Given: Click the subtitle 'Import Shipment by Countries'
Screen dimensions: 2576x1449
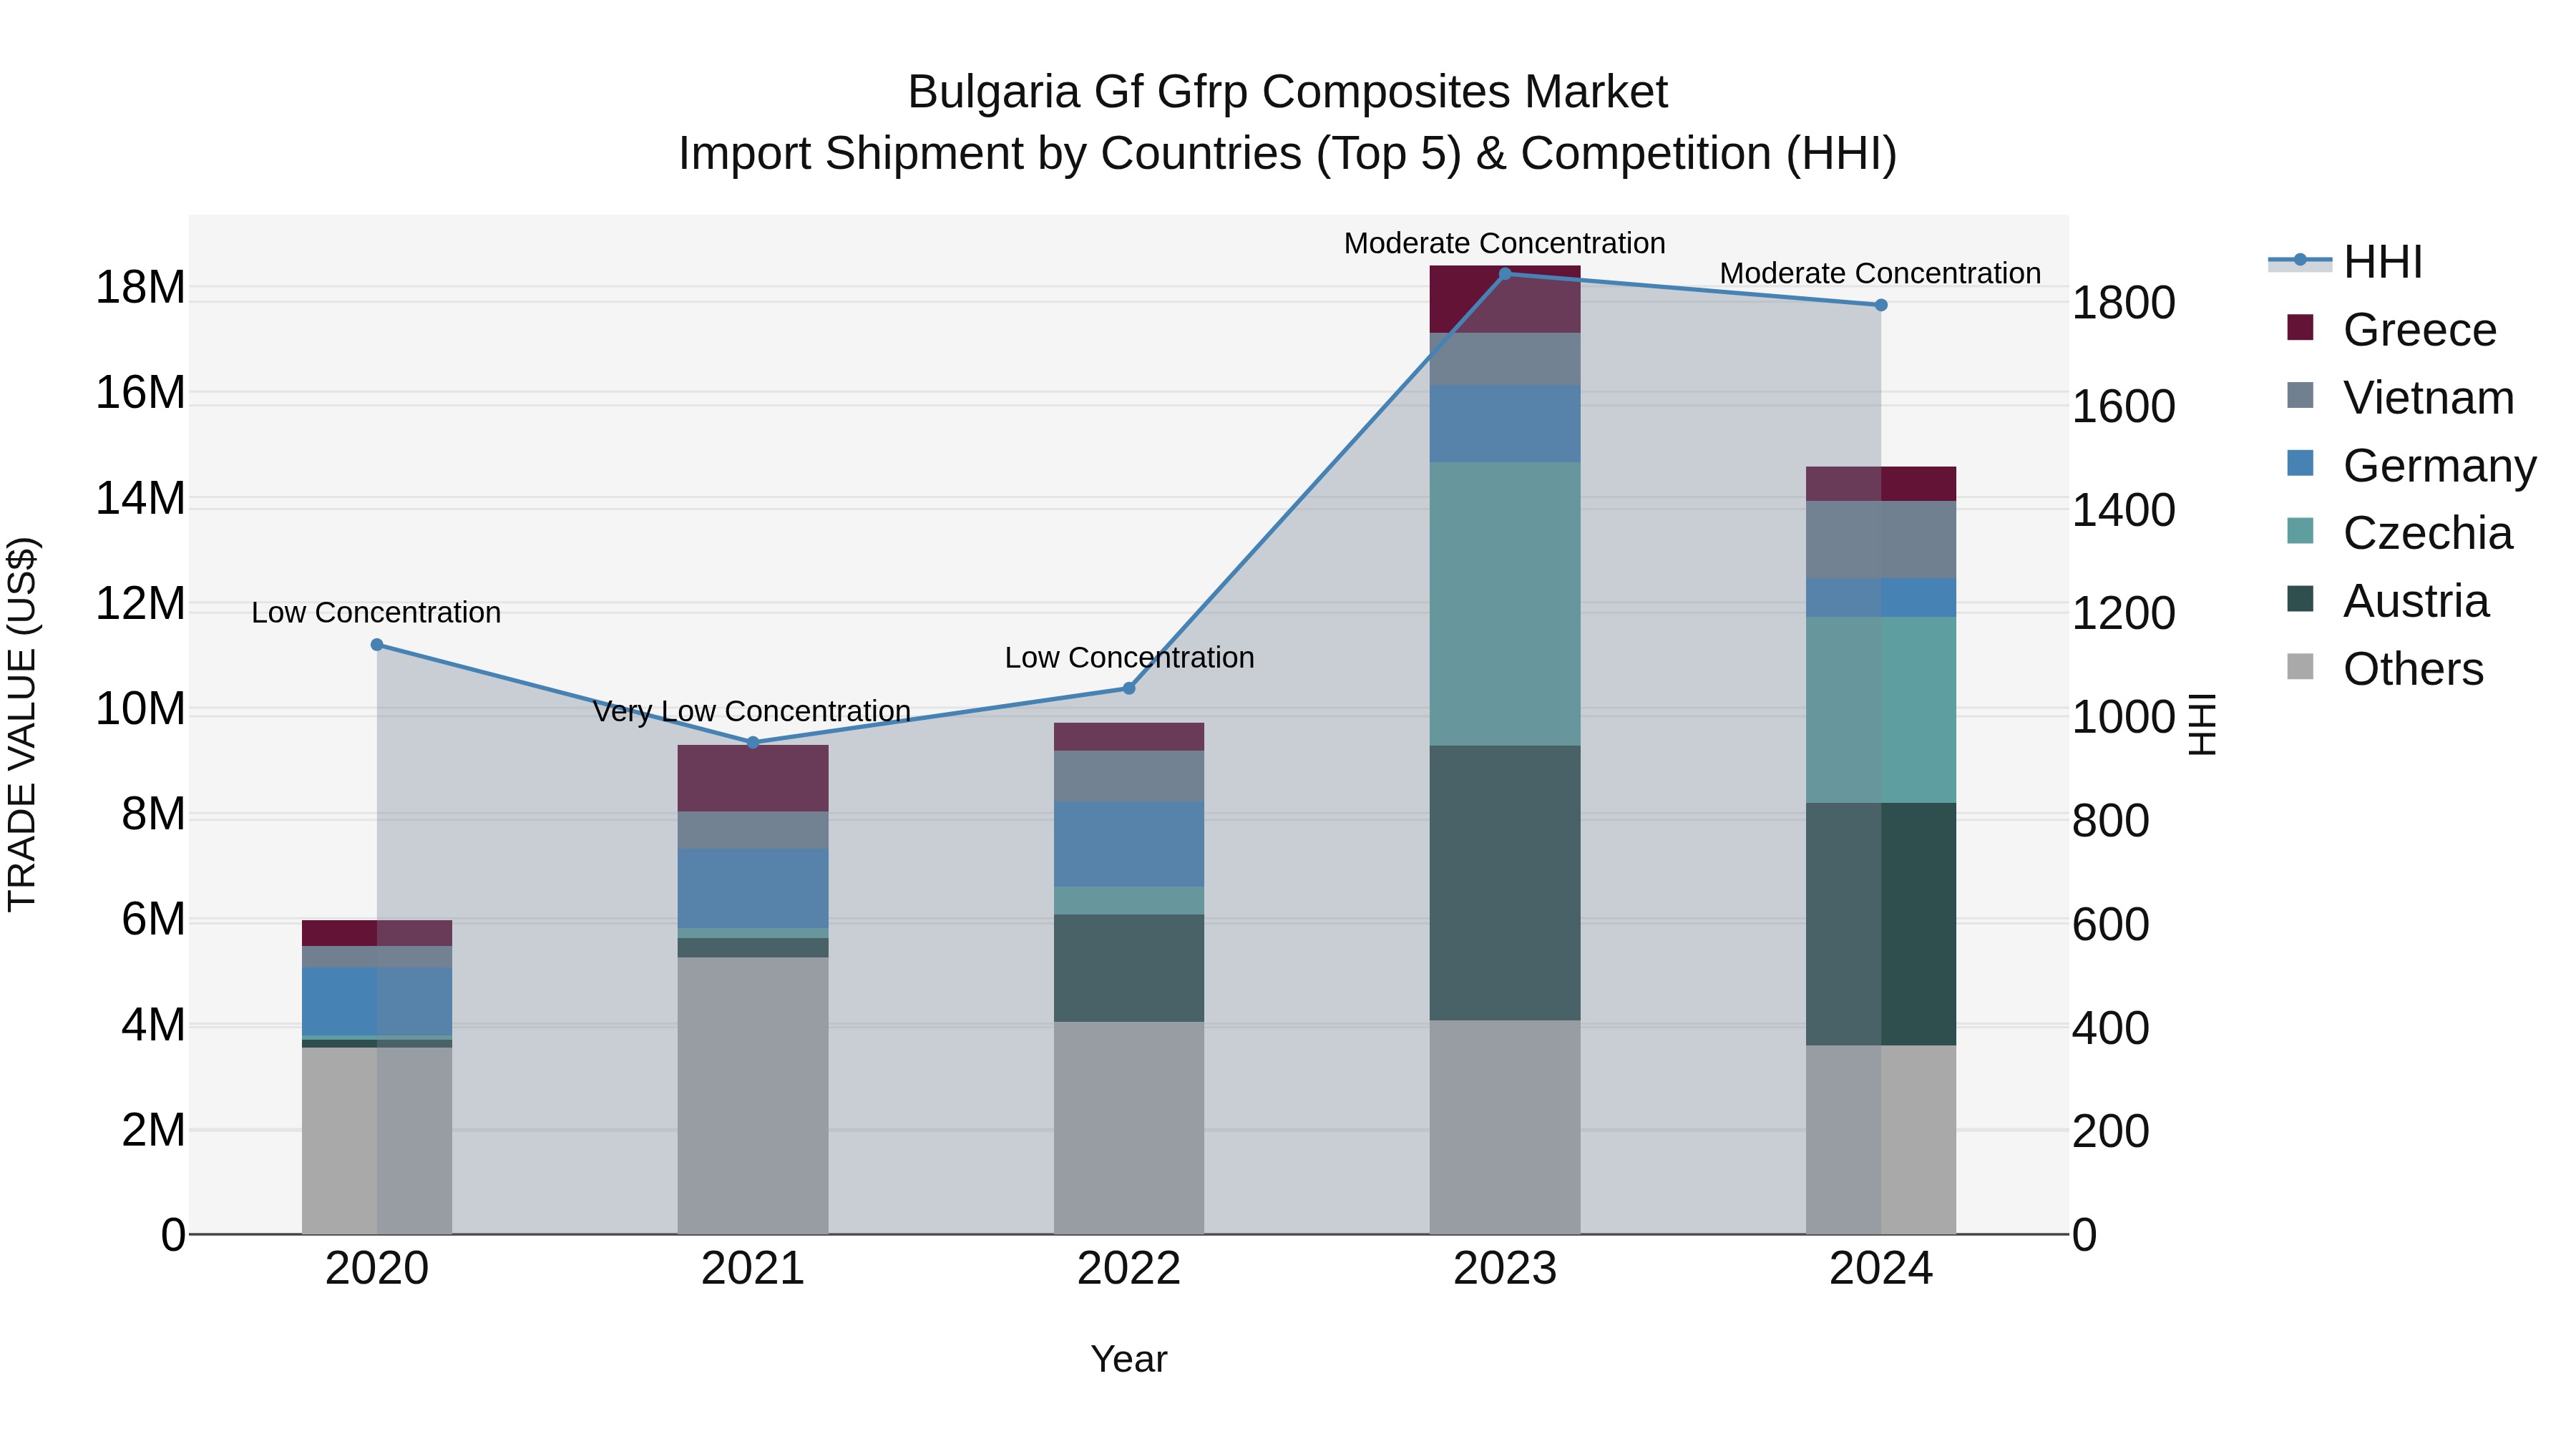Looking at the screenshot, I should pos(990,154).
